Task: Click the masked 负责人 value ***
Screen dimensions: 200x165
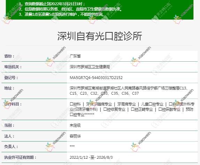Action: [72, 146]
